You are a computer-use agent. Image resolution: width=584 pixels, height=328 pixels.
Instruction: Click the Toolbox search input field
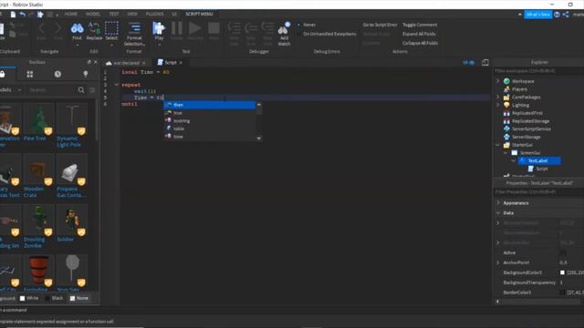(x=51, y=90)
